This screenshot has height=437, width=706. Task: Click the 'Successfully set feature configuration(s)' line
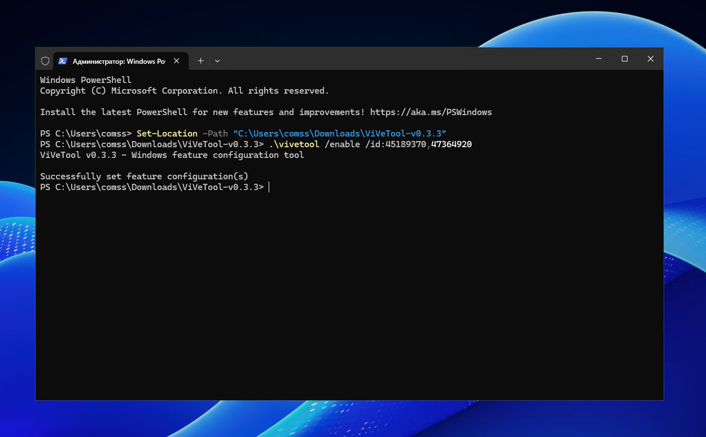(144, 176)
